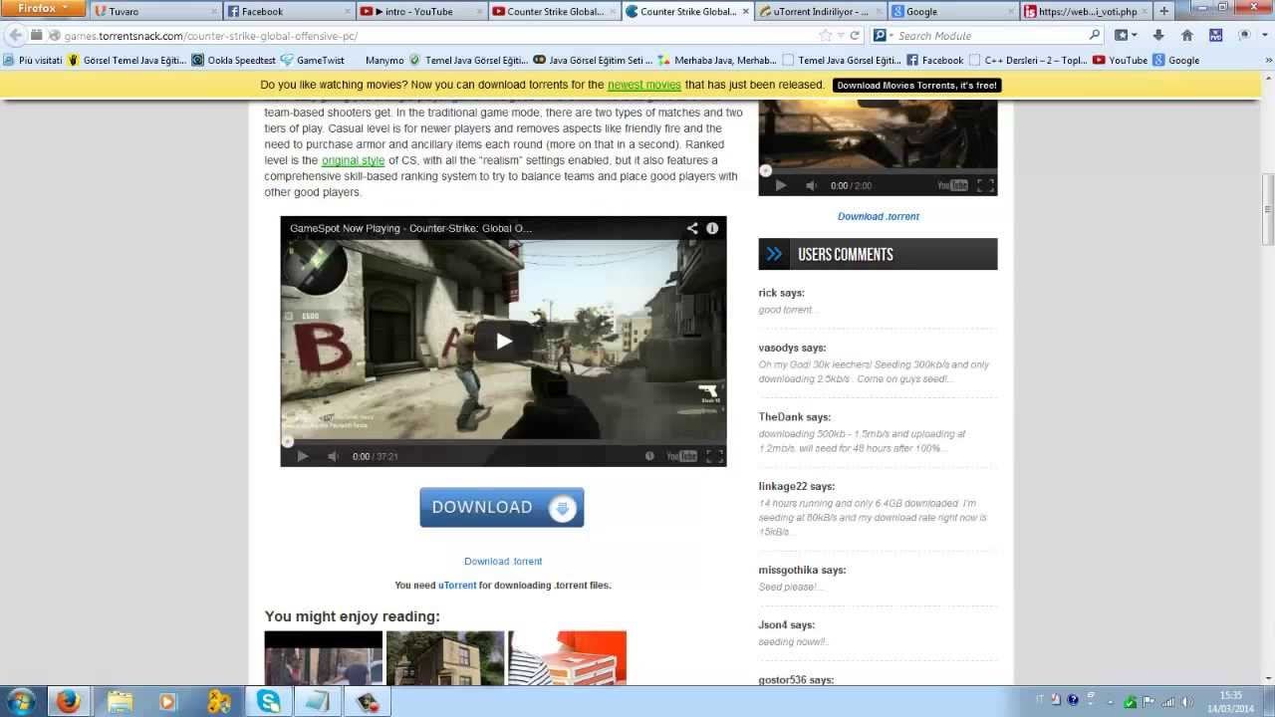Screen dimensions: 1275x717
Task: Click the blue DOWNLOAD button
Action: [501, 507]
